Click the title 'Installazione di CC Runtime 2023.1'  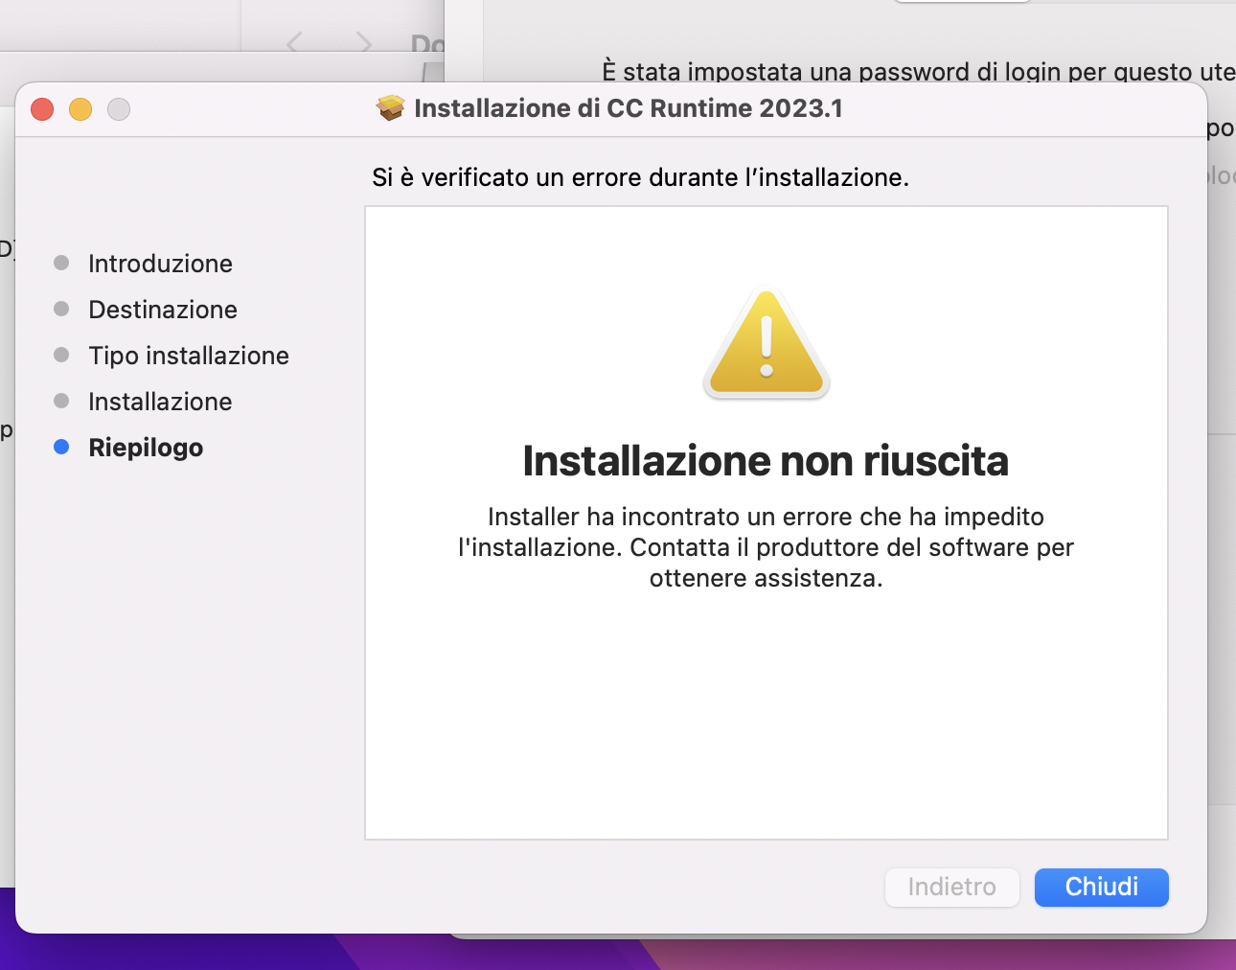pyautogui.click(x=629, y=108)
